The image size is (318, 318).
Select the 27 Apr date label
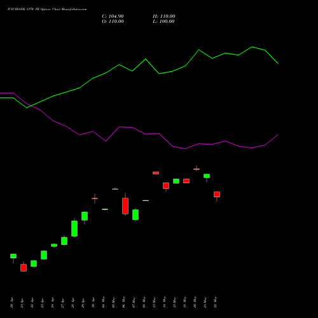63,303
